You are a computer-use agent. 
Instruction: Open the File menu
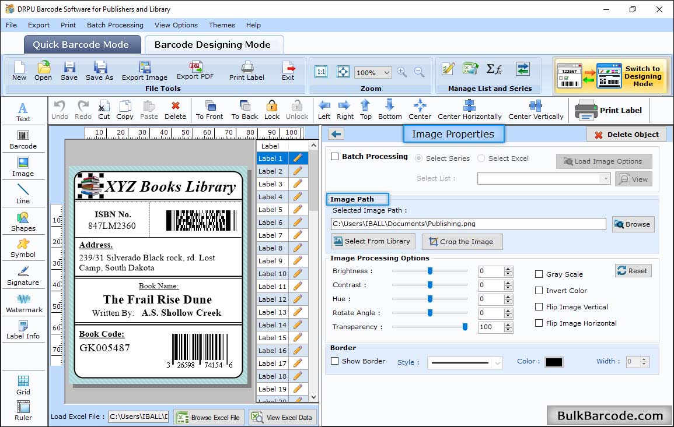[11, 25]
